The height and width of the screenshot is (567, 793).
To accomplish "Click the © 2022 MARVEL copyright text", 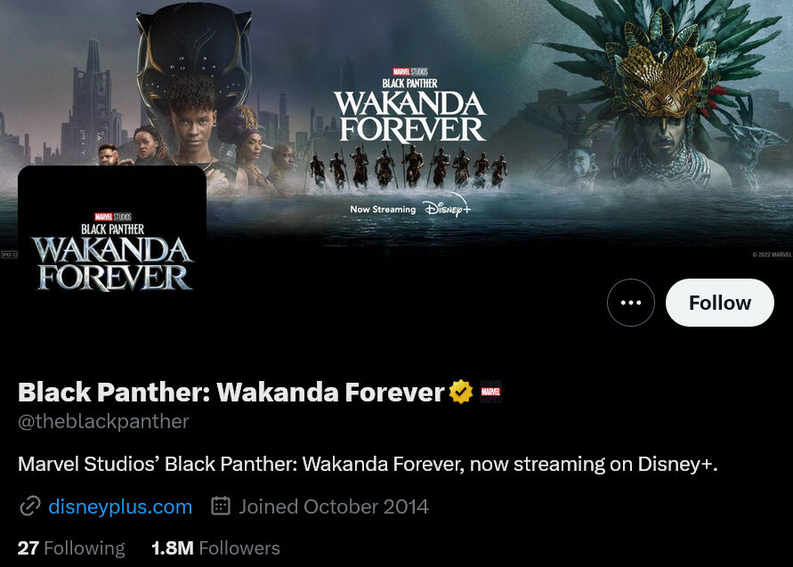I will coord(772,255).
